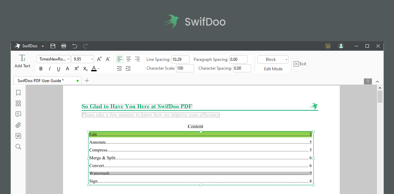
Task: Toggle bold formatting
Action: click(41, 69)
